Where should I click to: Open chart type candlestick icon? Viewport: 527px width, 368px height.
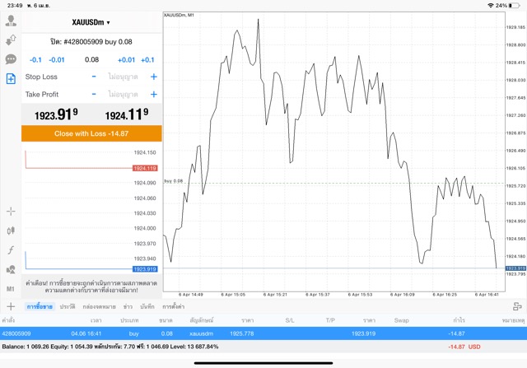(11, 231)
